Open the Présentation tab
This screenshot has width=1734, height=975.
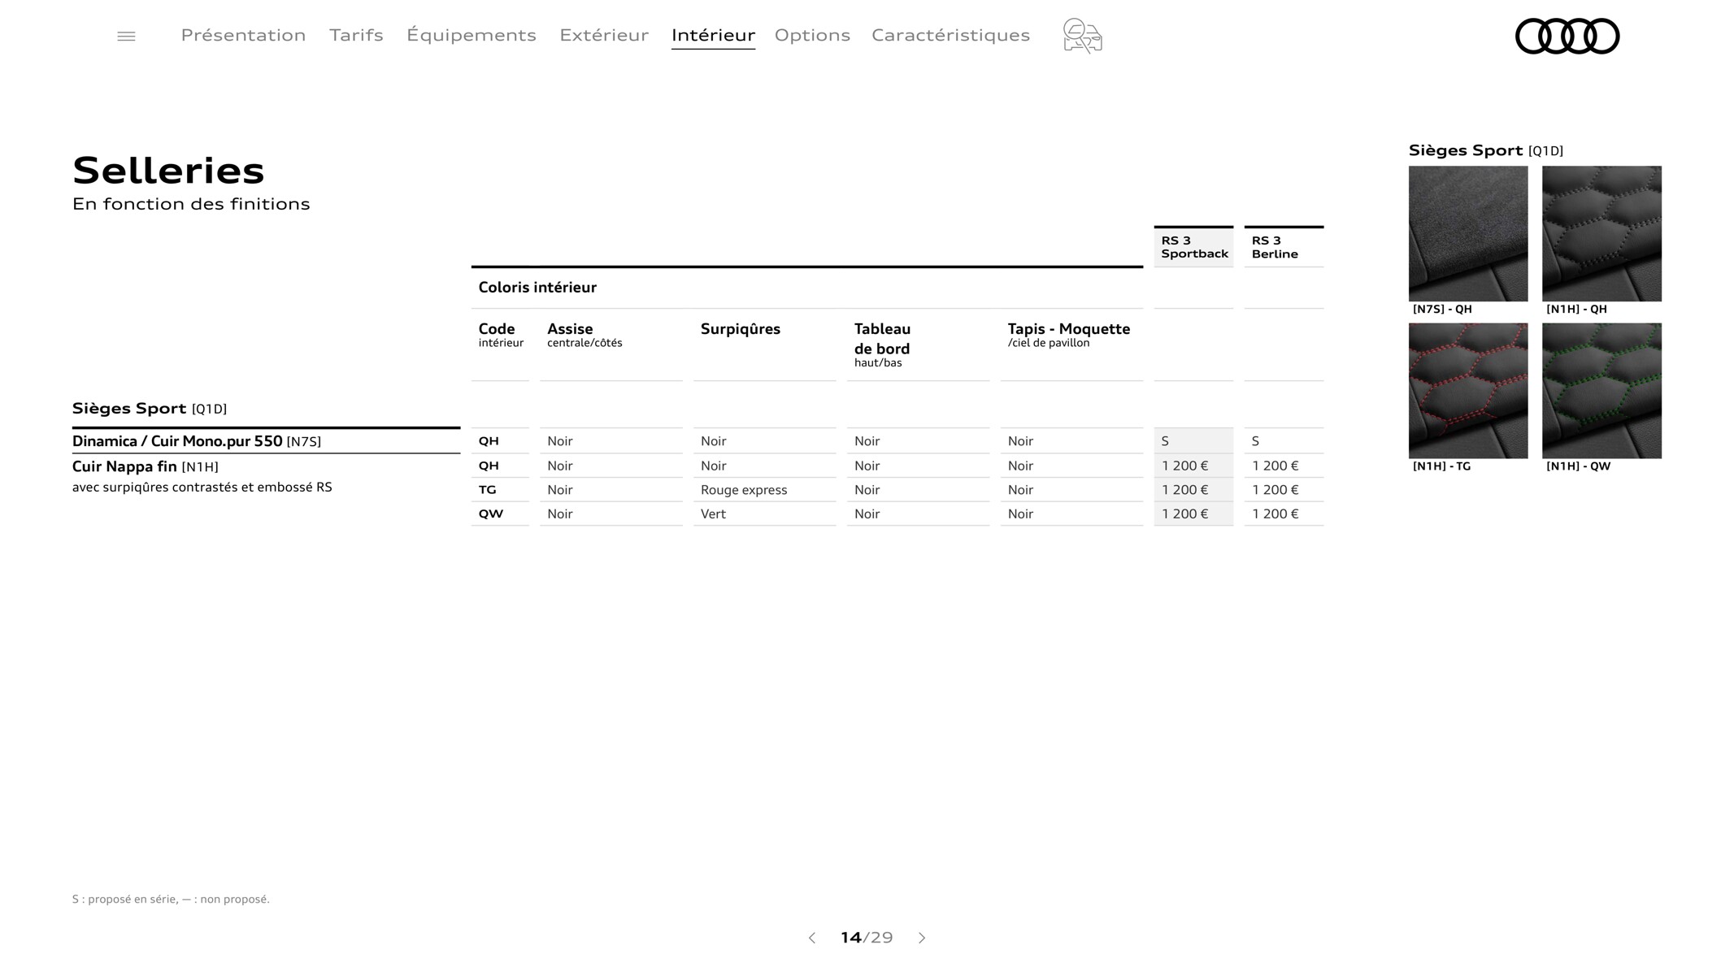(243, 35)
